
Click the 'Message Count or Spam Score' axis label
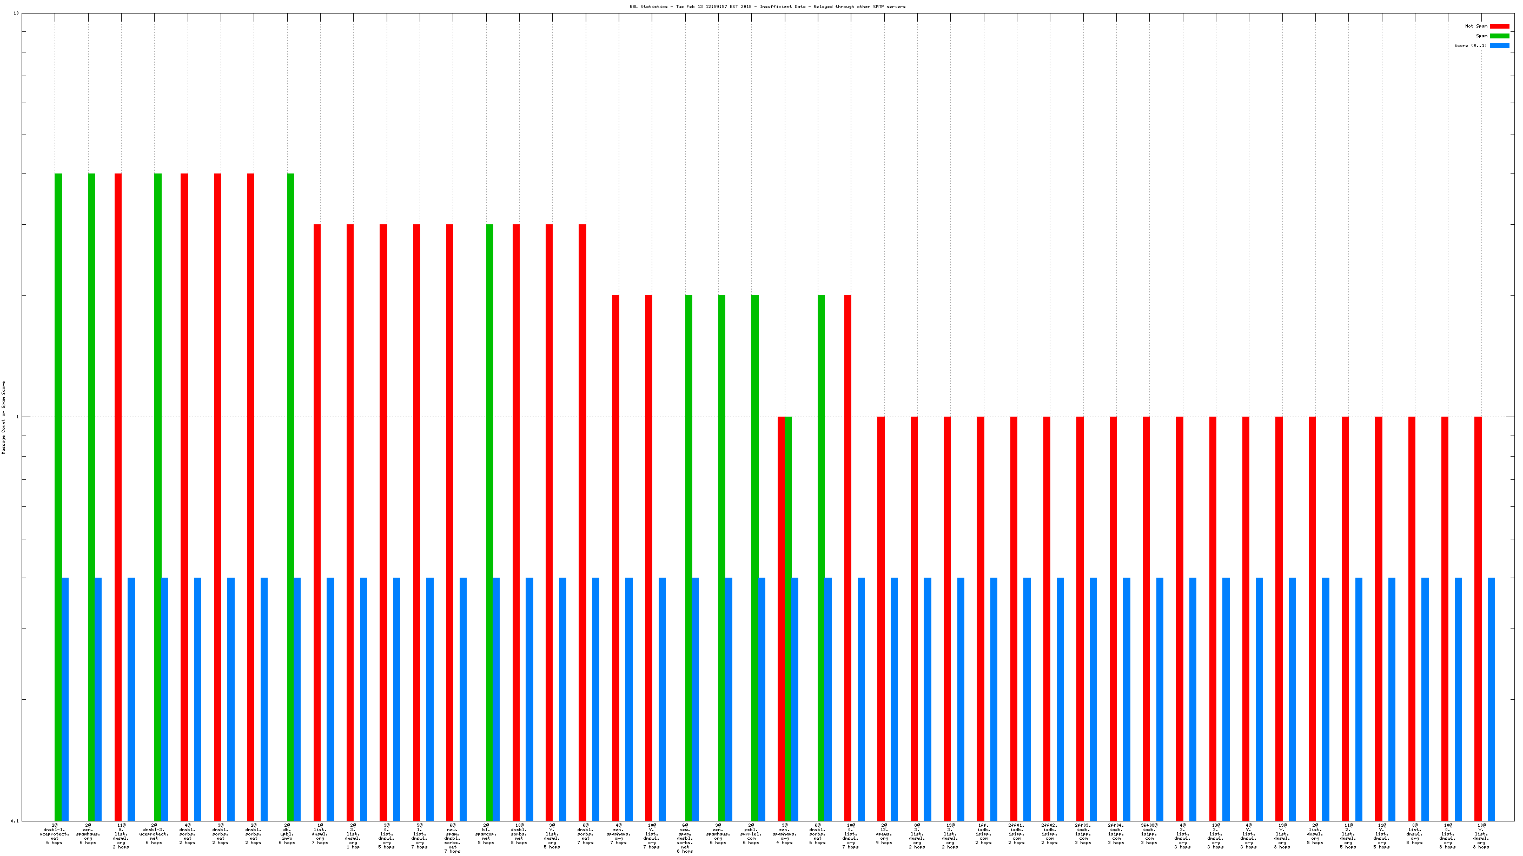(4, 417)
